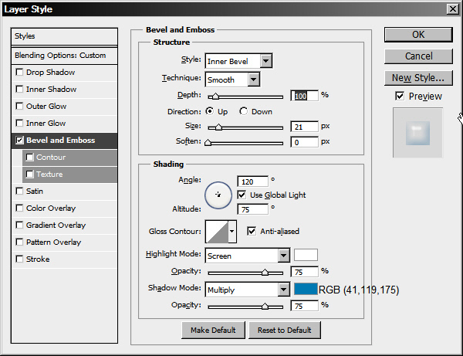Click the Reset to Default button
The height and width of the screenshot is (356, 463).
click(x=284, y=331)
